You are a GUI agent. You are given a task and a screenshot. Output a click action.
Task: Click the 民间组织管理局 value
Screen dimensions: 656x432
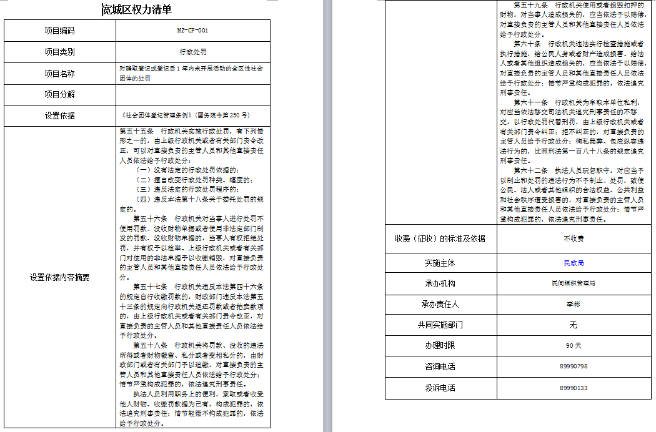tap(574, 283)
